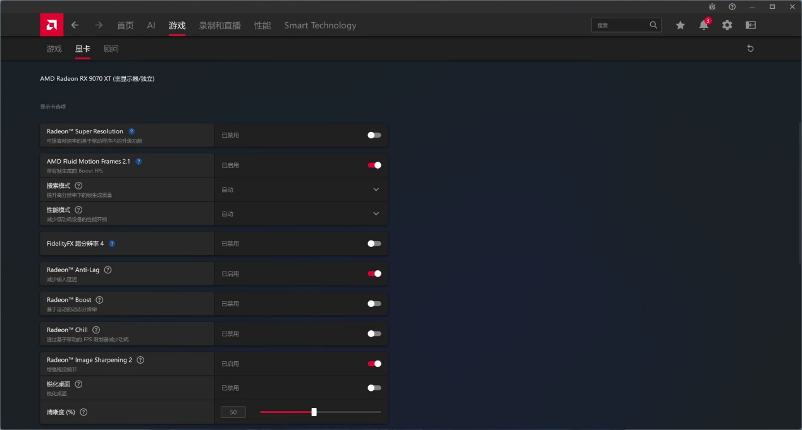
Task: Open the AI tab
Action: [x=151, y=25]
